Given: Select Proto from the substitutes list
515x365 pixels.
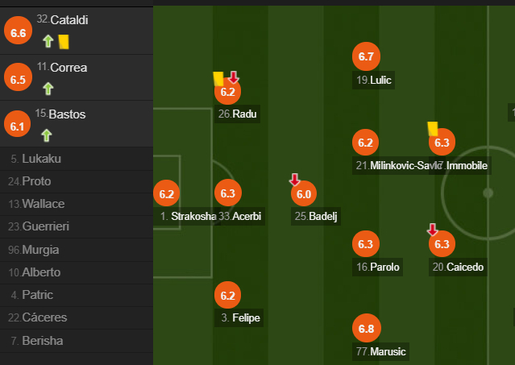Looking at the screenshot, I should 36,181.
